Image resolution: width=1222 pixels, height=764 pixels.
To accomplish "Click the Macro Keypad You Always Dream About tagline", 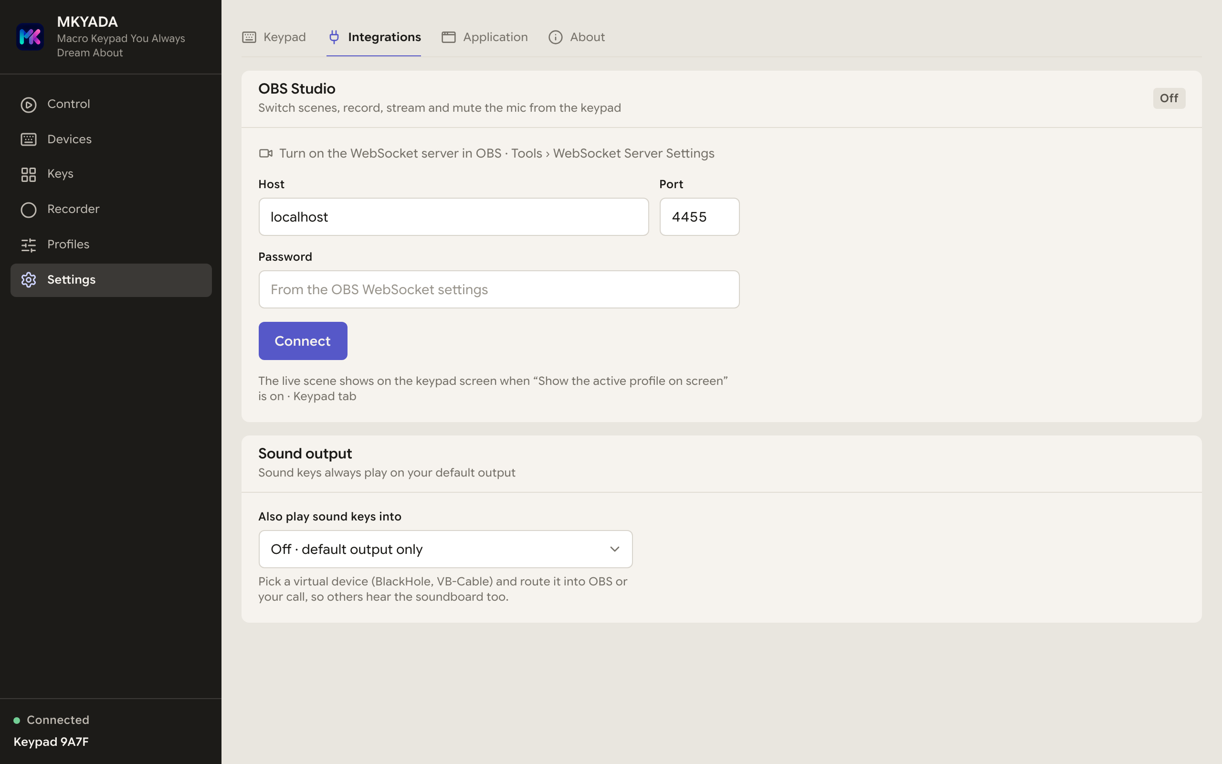I will coord(121,45).
